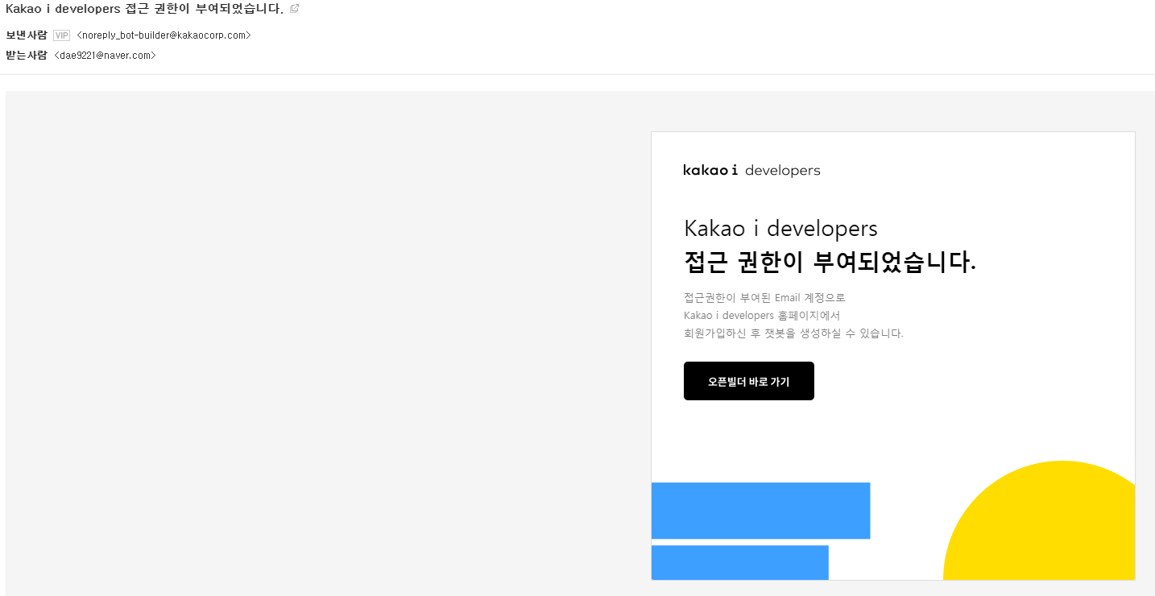Screen dimensions: 1155x596
Task: Click the 오픈빌더 바로 가기 button
Action: pos(749,381)
